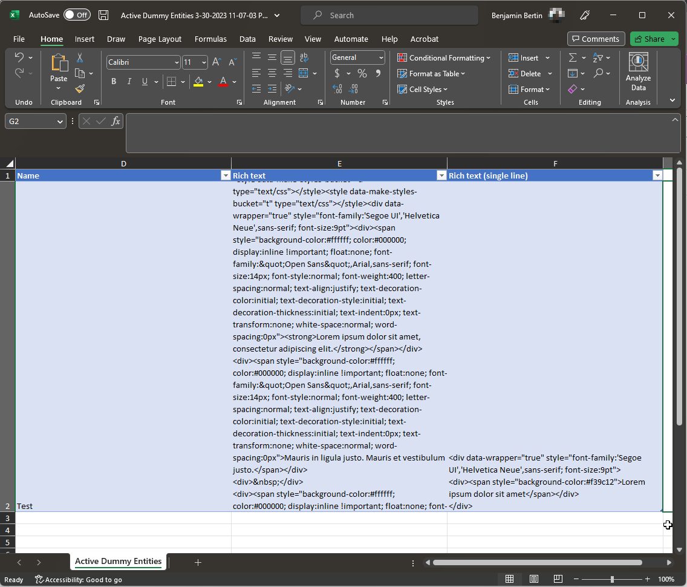Open the Comments panel
Image resolution: width=687 pixels, height=587 pixels.
point(596,39)
